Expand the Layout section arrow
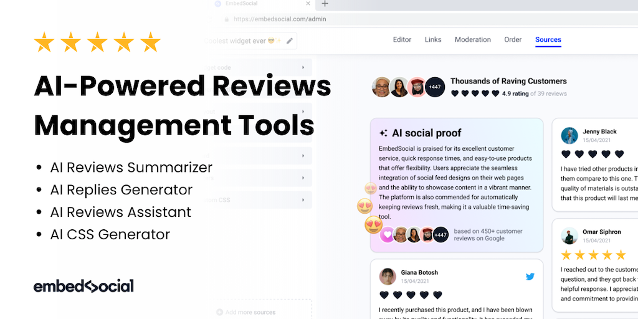The image size is (638, 319). [303, 112]
